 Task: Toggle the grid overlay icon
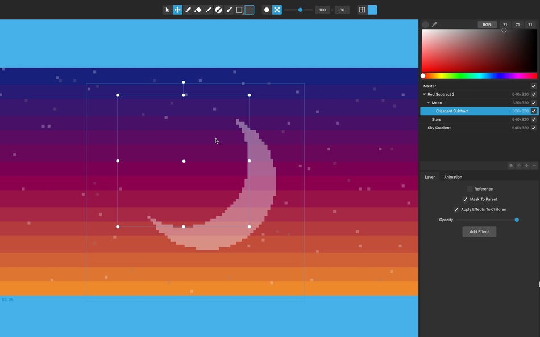coord(363,10)
